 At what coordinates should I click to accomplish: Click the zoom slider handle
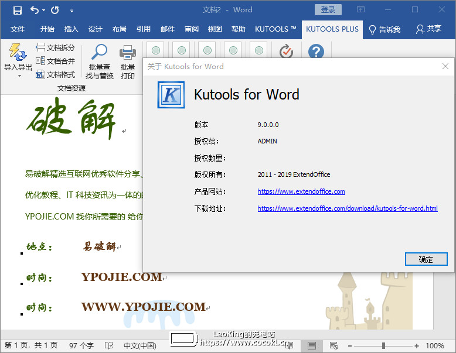coord(383,346)
